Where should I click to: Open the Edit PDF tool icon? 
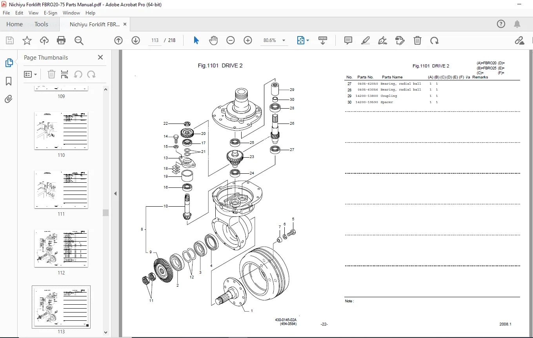[x=400, y=40]
